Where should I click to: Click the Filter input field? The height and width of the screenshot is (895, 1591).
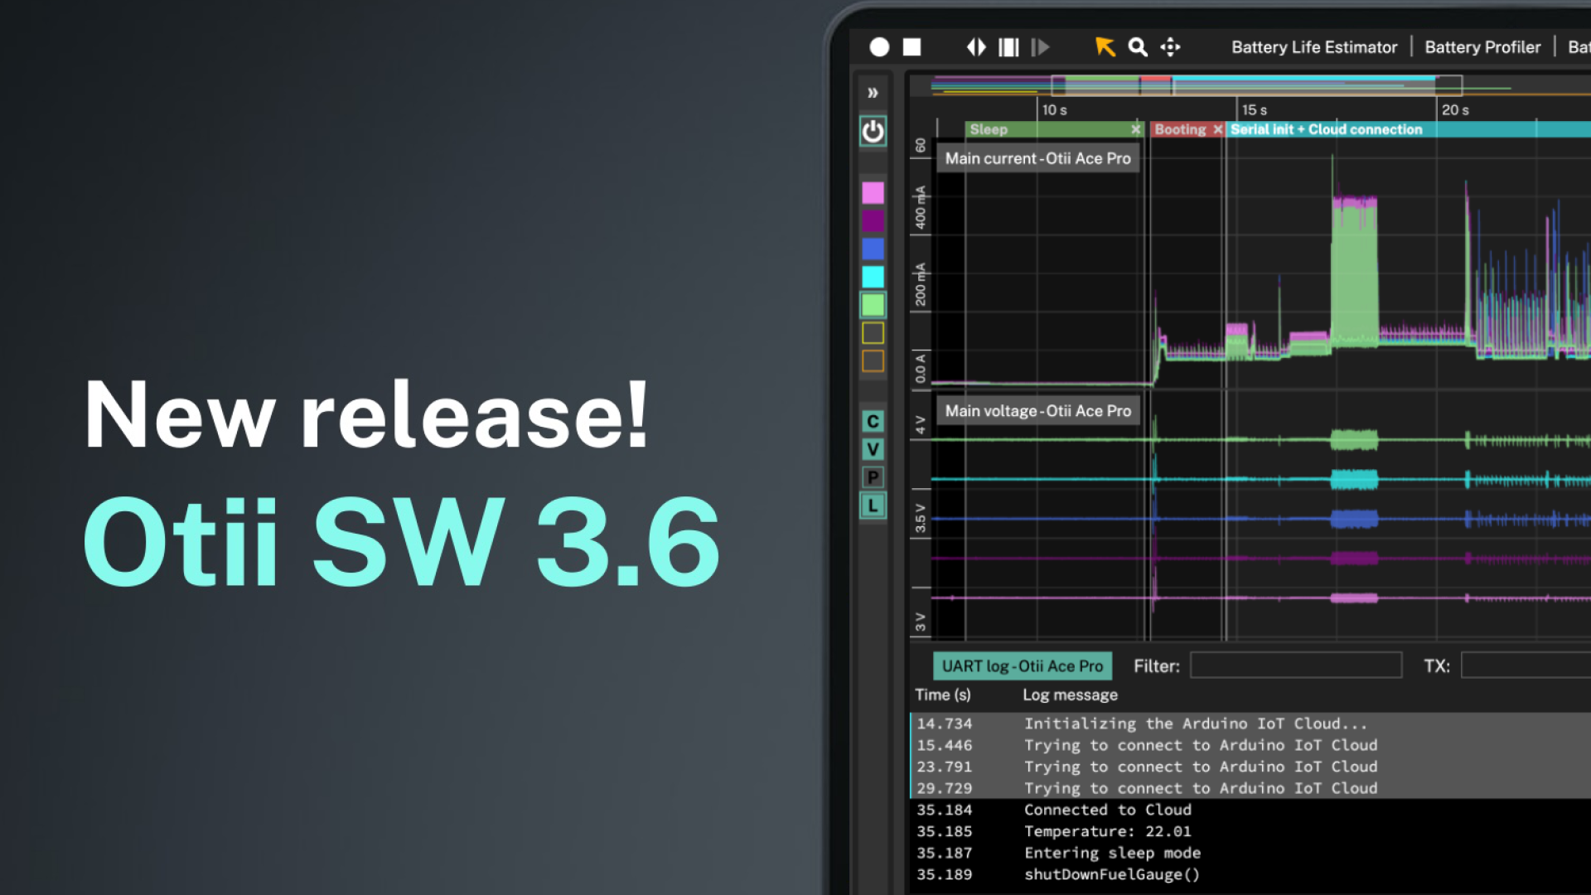1295,665
